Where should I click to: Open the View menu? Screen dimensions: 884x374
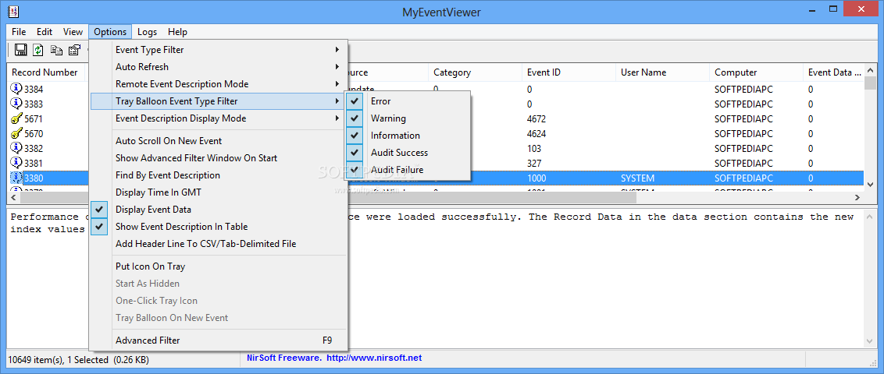tap(73, 32)
